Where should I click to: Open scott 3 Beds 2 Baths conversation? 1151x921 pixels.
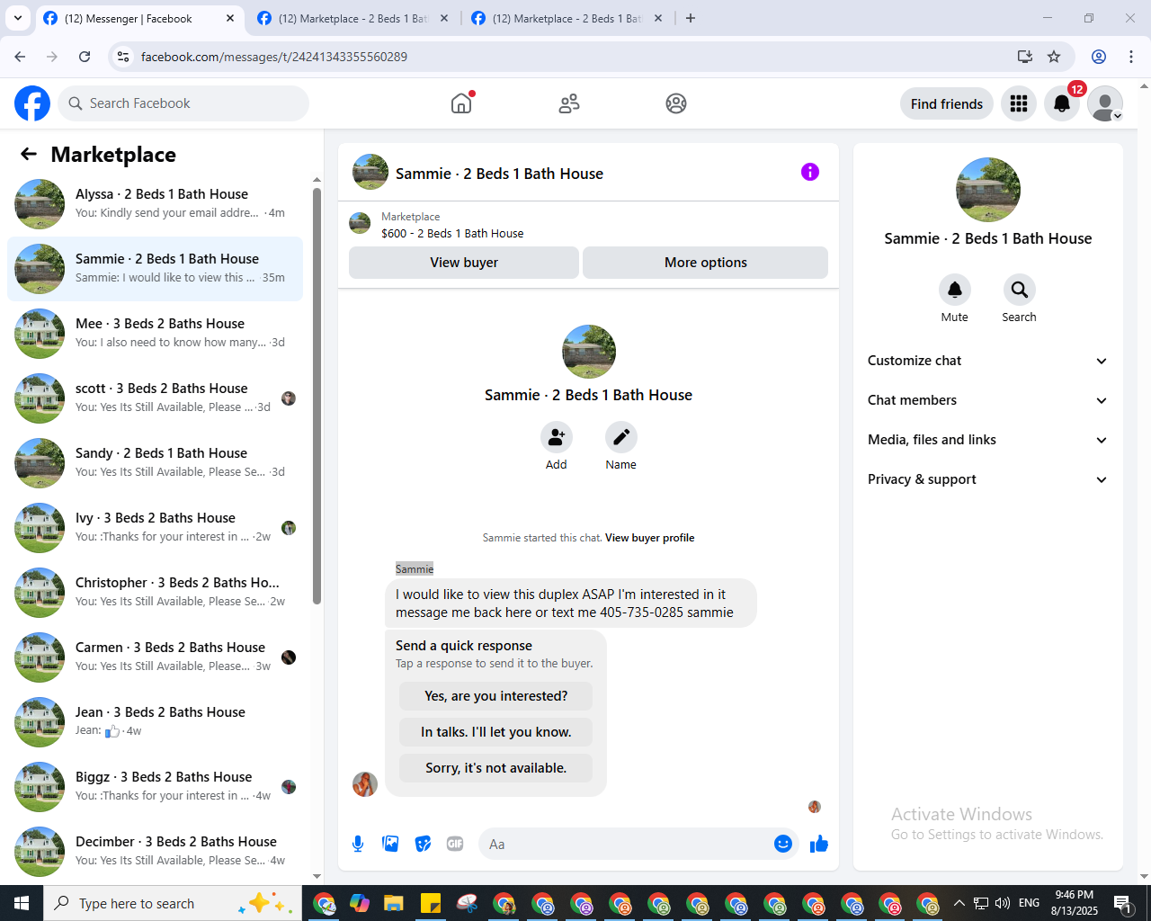click(x=155, y=398)
